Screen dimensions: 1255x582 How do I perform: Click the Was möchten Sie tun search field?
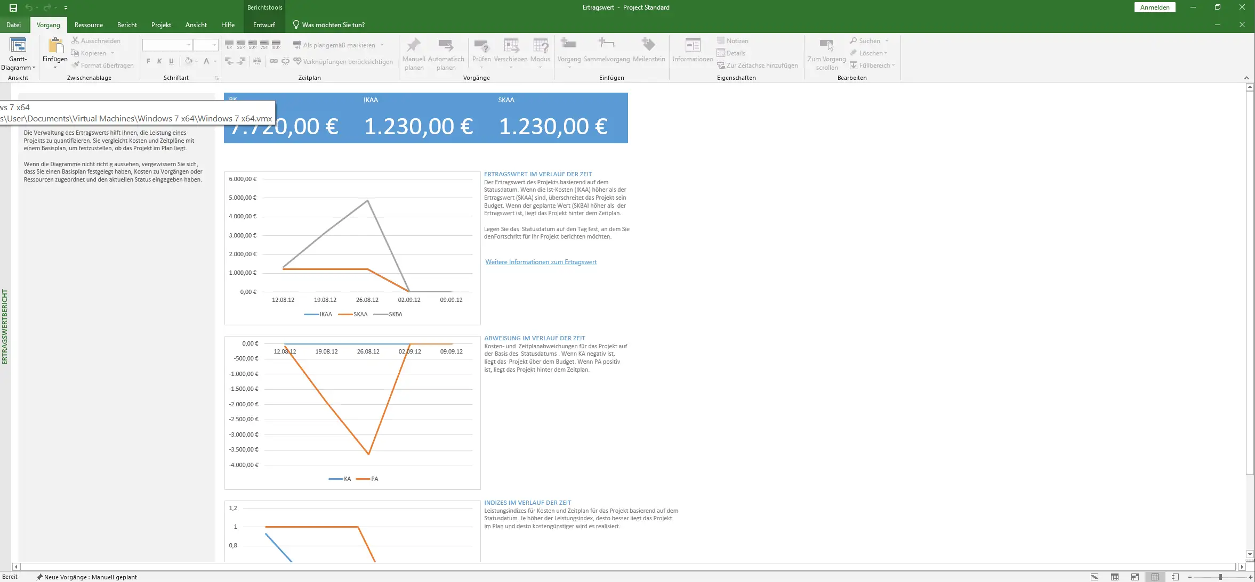(x=333, y=25)
